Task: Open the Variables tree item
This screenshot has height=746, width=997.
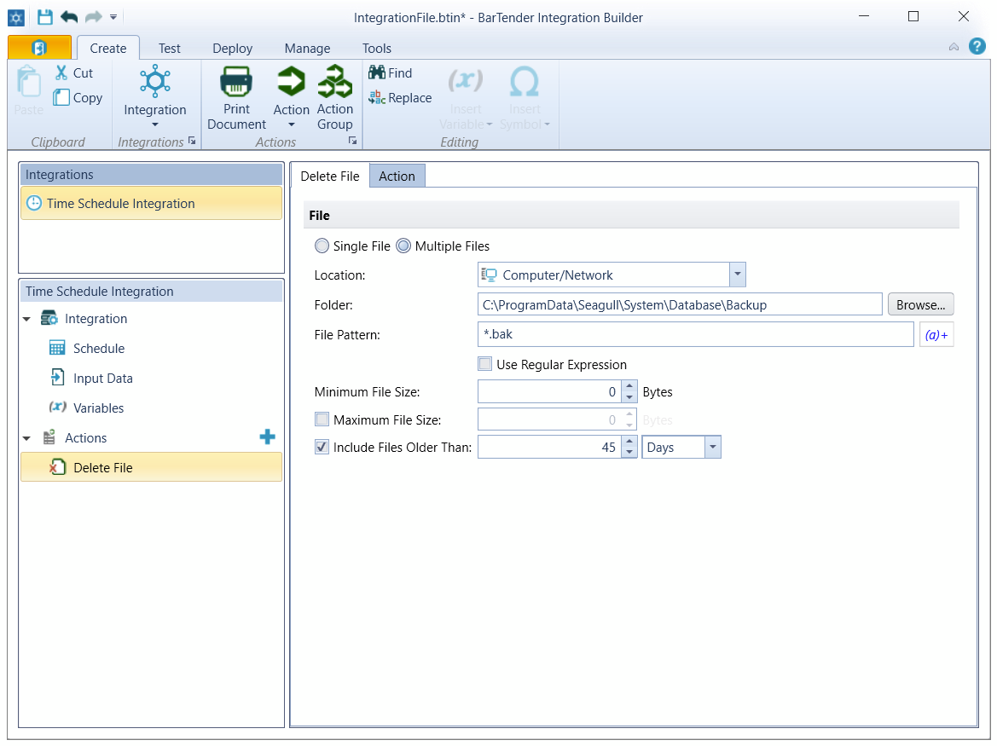Action: 98,408
